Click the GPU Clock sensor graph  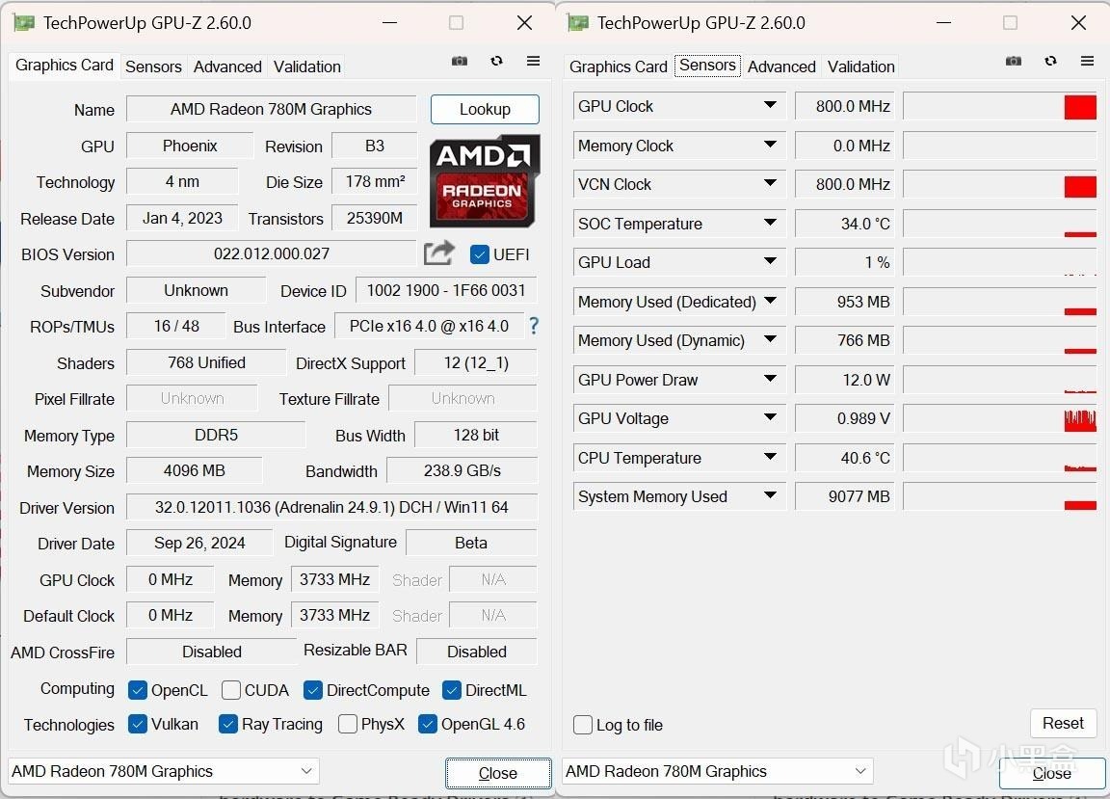(x=999, y=106)
